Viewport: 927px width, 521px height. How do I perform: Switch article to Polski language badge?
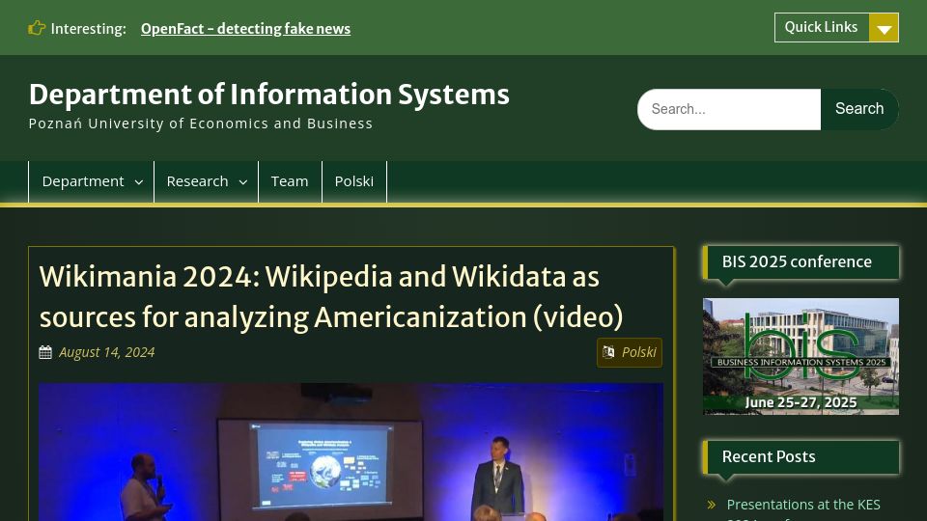point(629,353)
